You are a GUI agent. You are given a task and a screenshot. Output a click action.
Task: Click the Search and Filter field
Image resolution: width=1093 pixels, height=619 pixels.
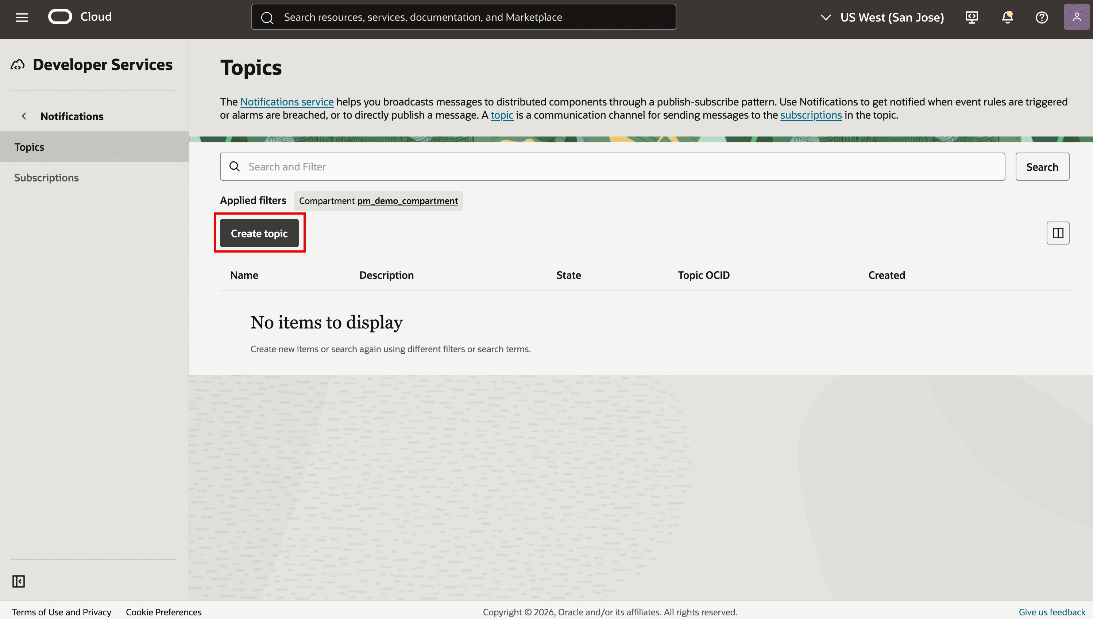pyautogui.click(x=613, y=167)
